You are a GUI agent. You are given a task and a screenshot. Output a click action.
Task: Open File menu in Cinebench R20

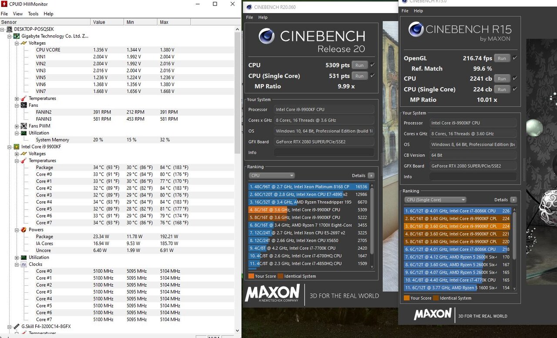click(249, 17)
